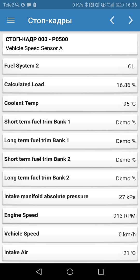Select the Fuel System 2 row

(70, 66)
